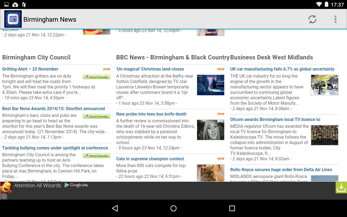The width and height of the screenshot is (347, 217).
Task: Tap '22 hours ago 22 Nov 14, 6:51pm' timestamp
Action: click(x=149, y=176)
